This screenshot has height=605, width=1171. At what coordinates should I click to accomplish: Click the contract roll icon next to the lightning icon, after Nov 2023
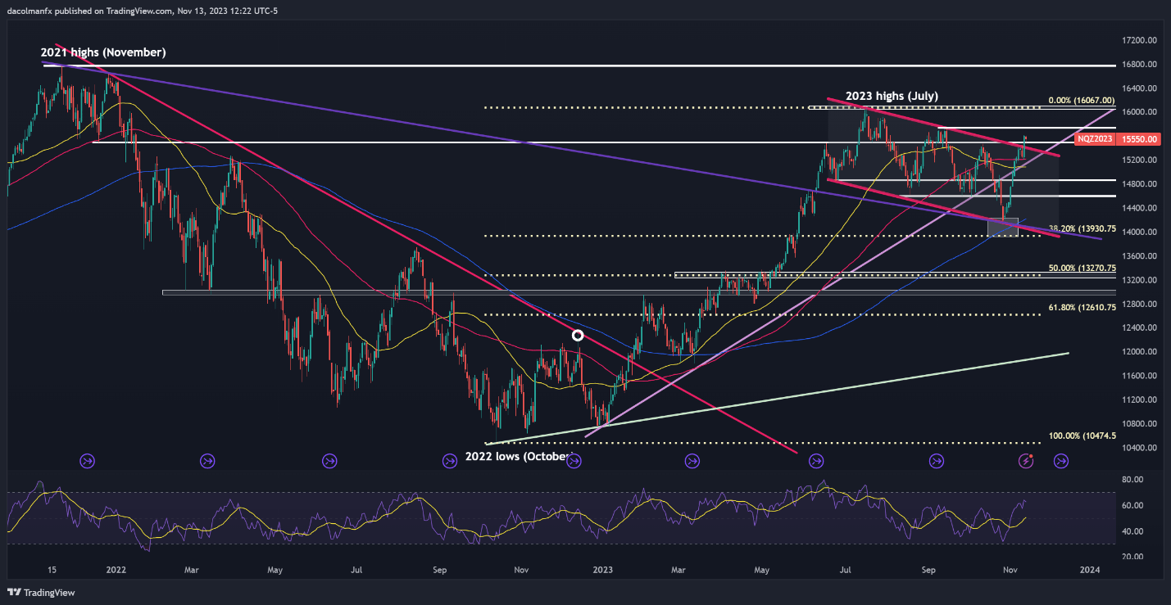1060,461
